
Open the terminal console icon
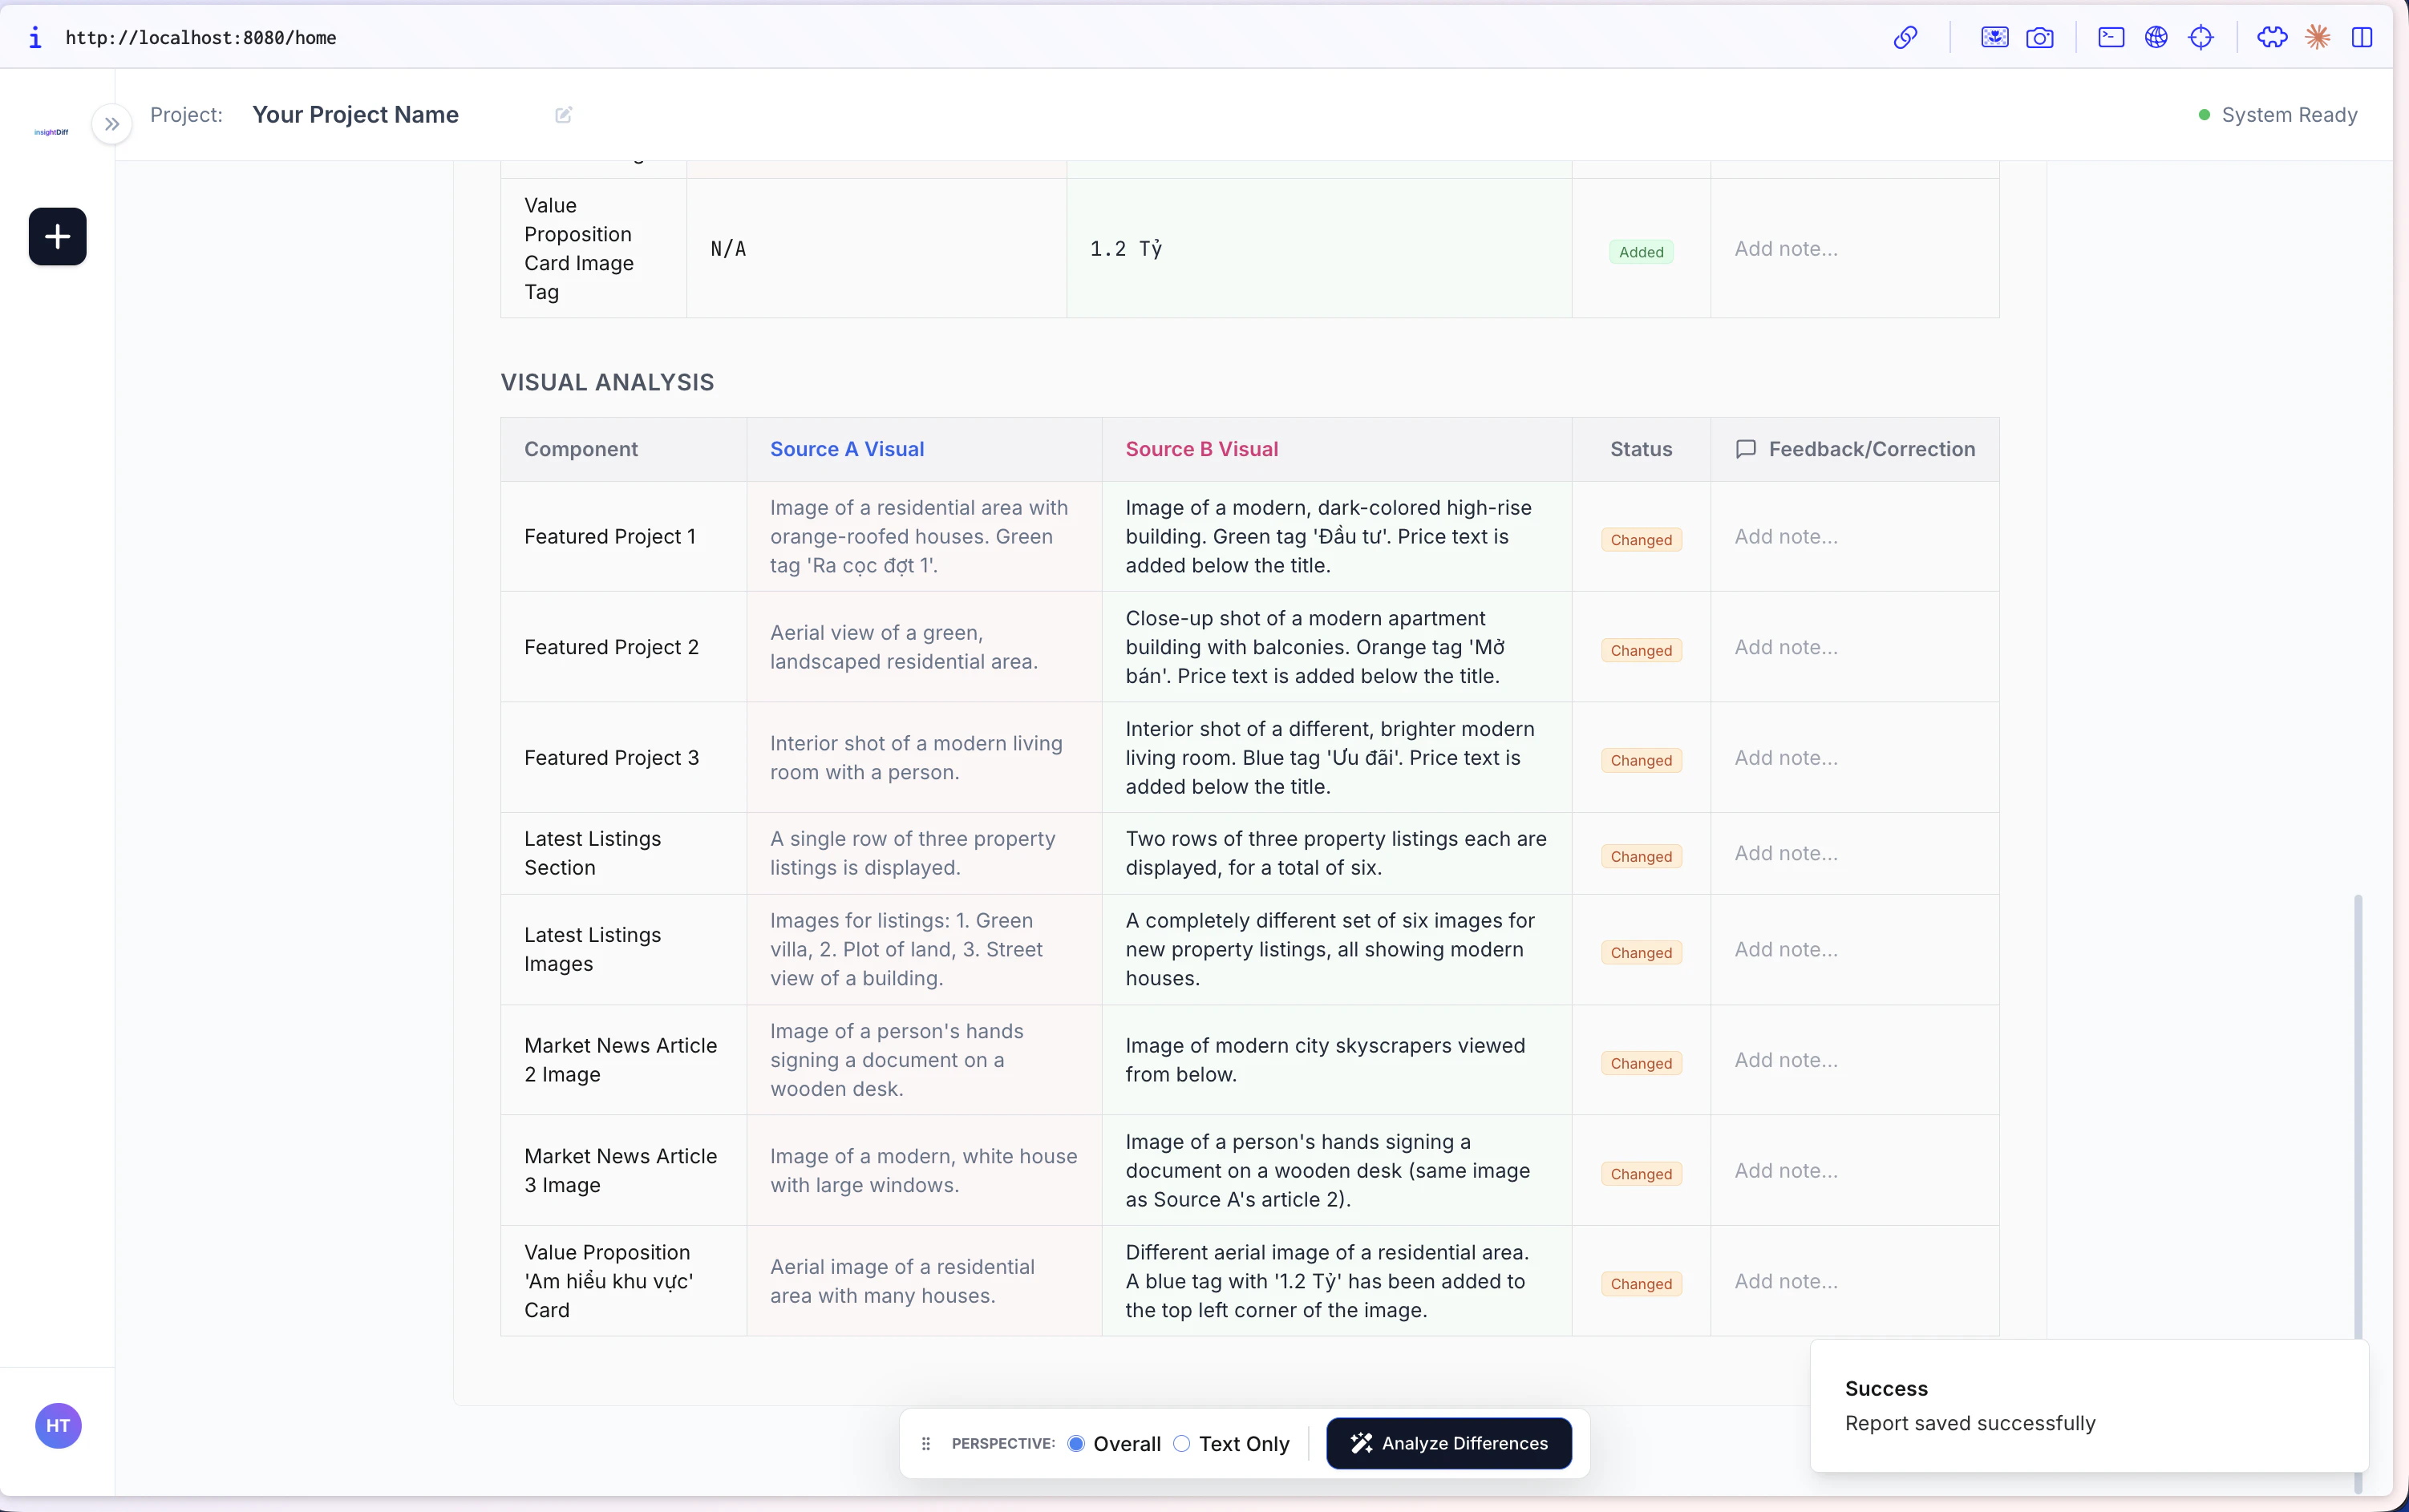2111,38
